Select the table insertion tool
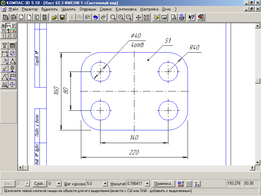The image size is (261, 196). point(12,45)
